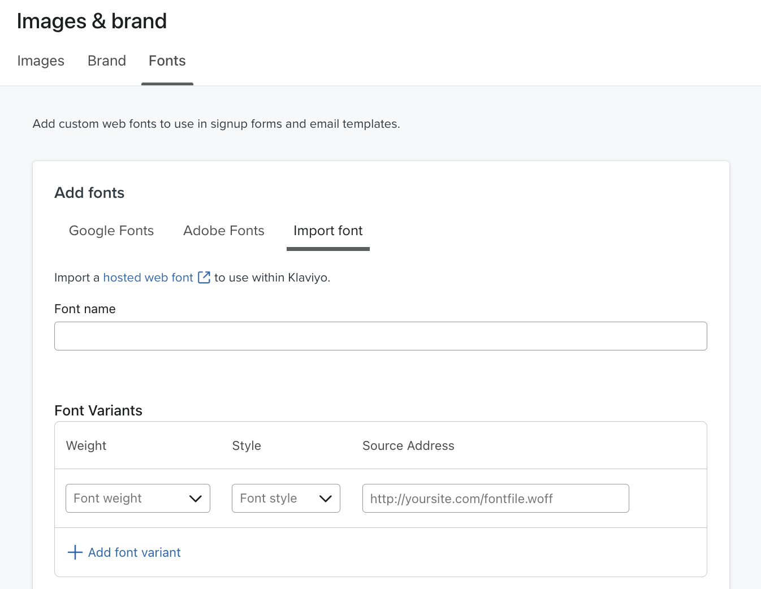
Task: Switch to the Google Fonts tab
Action: (111, 231)
